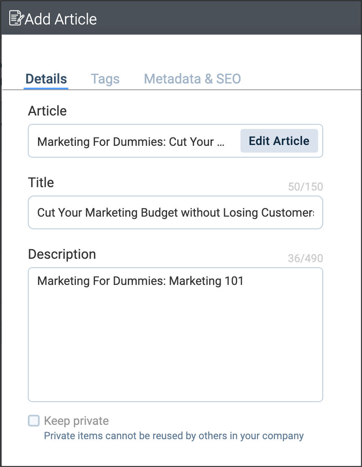This screenshot has height=467, width=362.
Task: Go to the Metadata & SEO tab
Action: point(192,79)
